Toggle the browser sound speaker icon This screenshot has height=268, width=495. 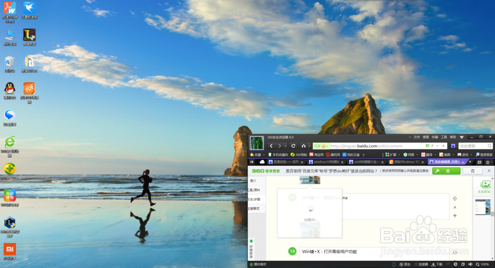pyautogui.click(x=470, y=264)
